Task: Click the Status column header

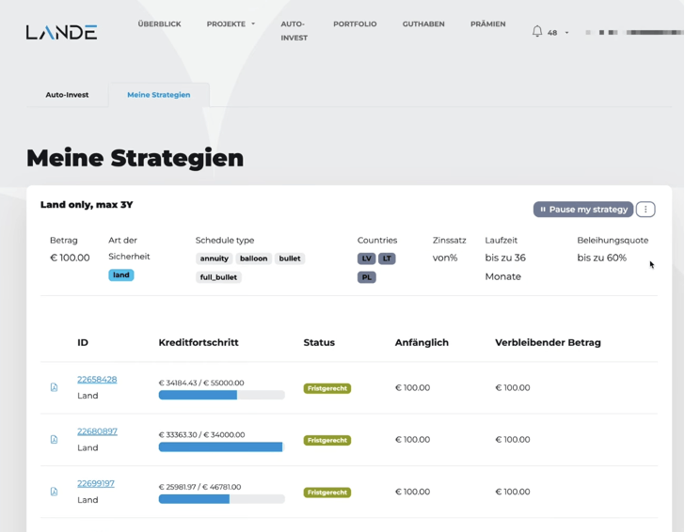Action: tap(319, 342)
